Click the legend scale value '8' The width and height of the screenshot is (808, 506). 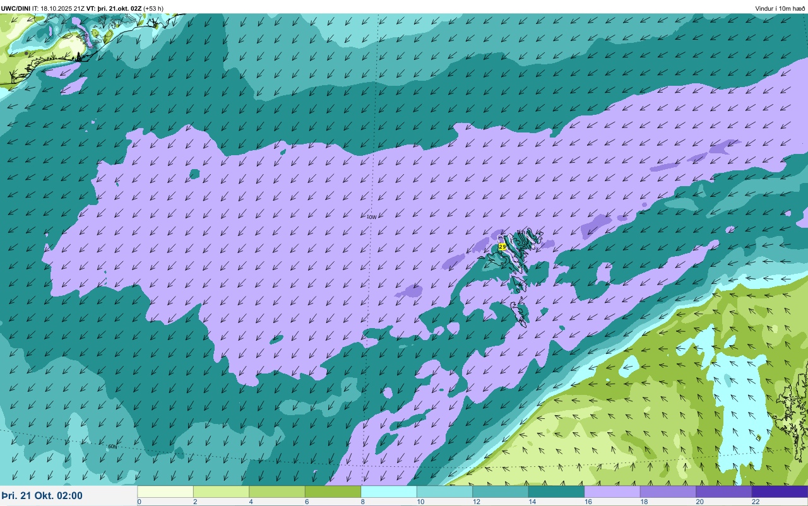coord(362,502)
